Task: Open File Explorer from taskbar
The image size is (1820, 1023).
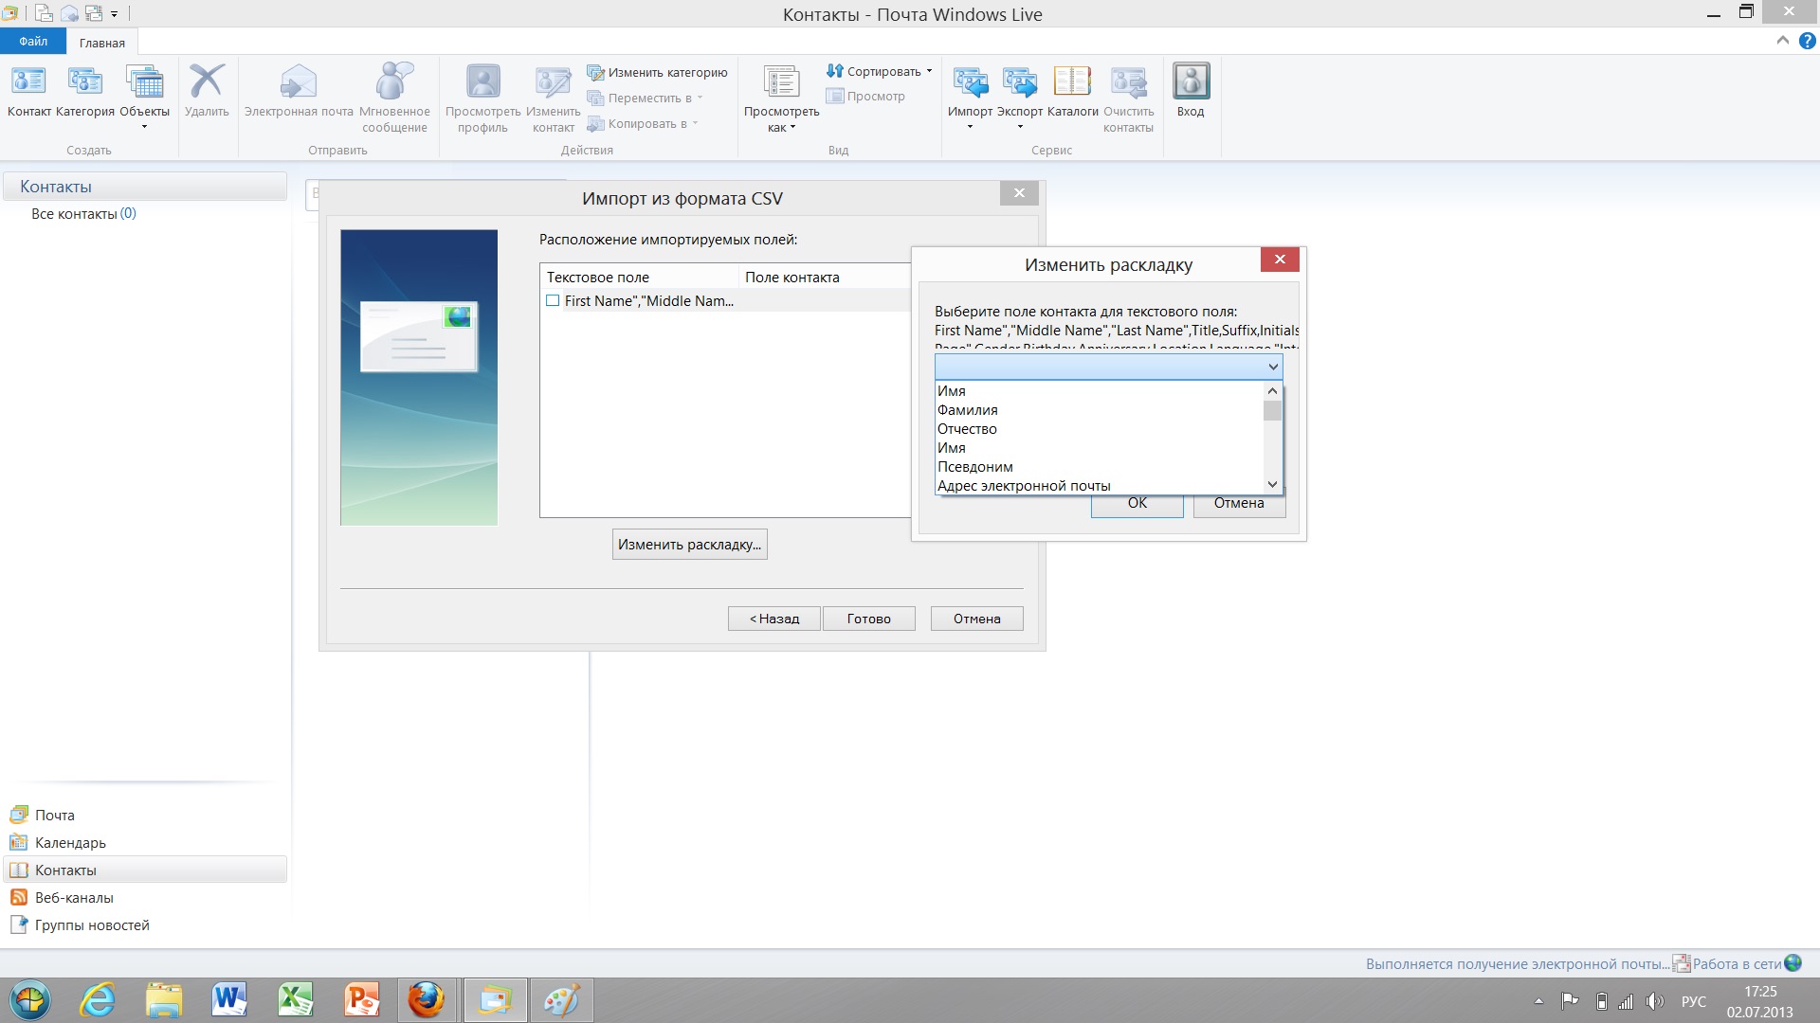Action: pos(164,1000)
